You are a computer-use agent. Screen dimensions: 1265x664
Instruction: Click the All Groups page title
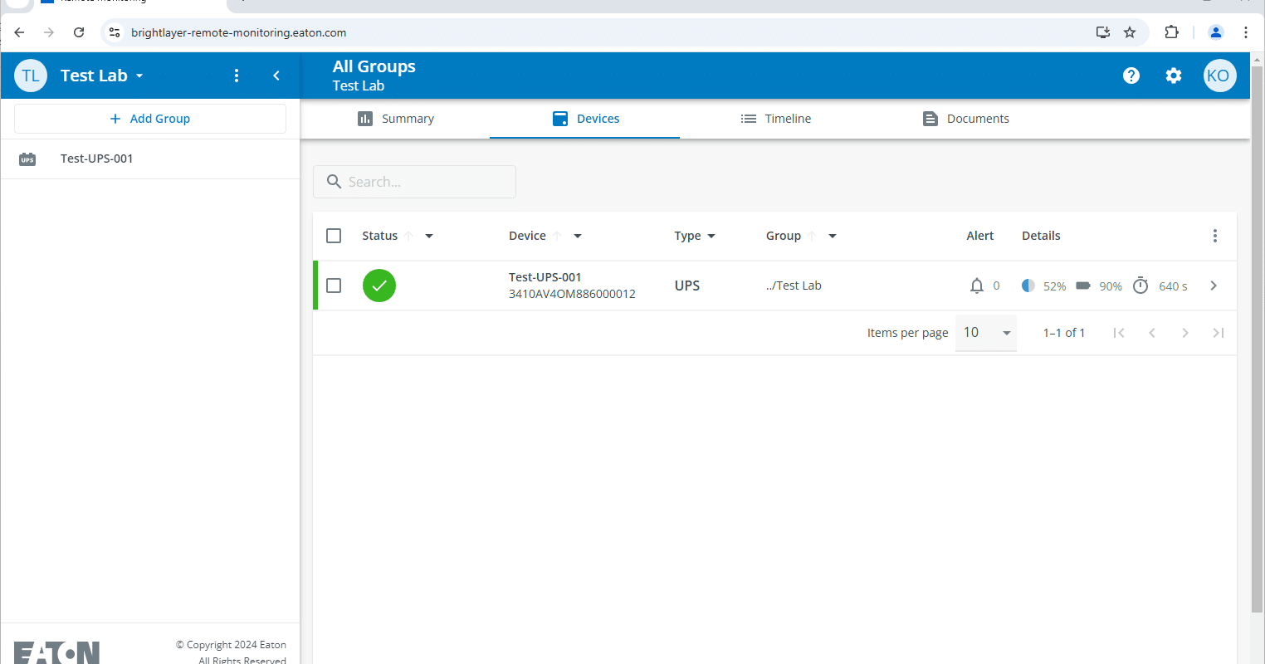tap(374, 66)
